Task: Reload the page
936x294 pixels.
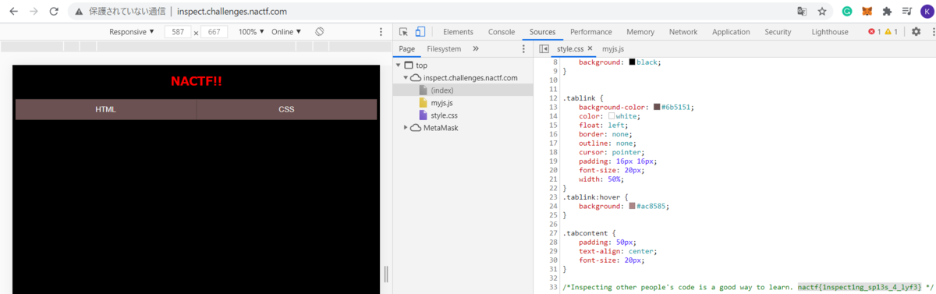Action: (x=54, y=12)
